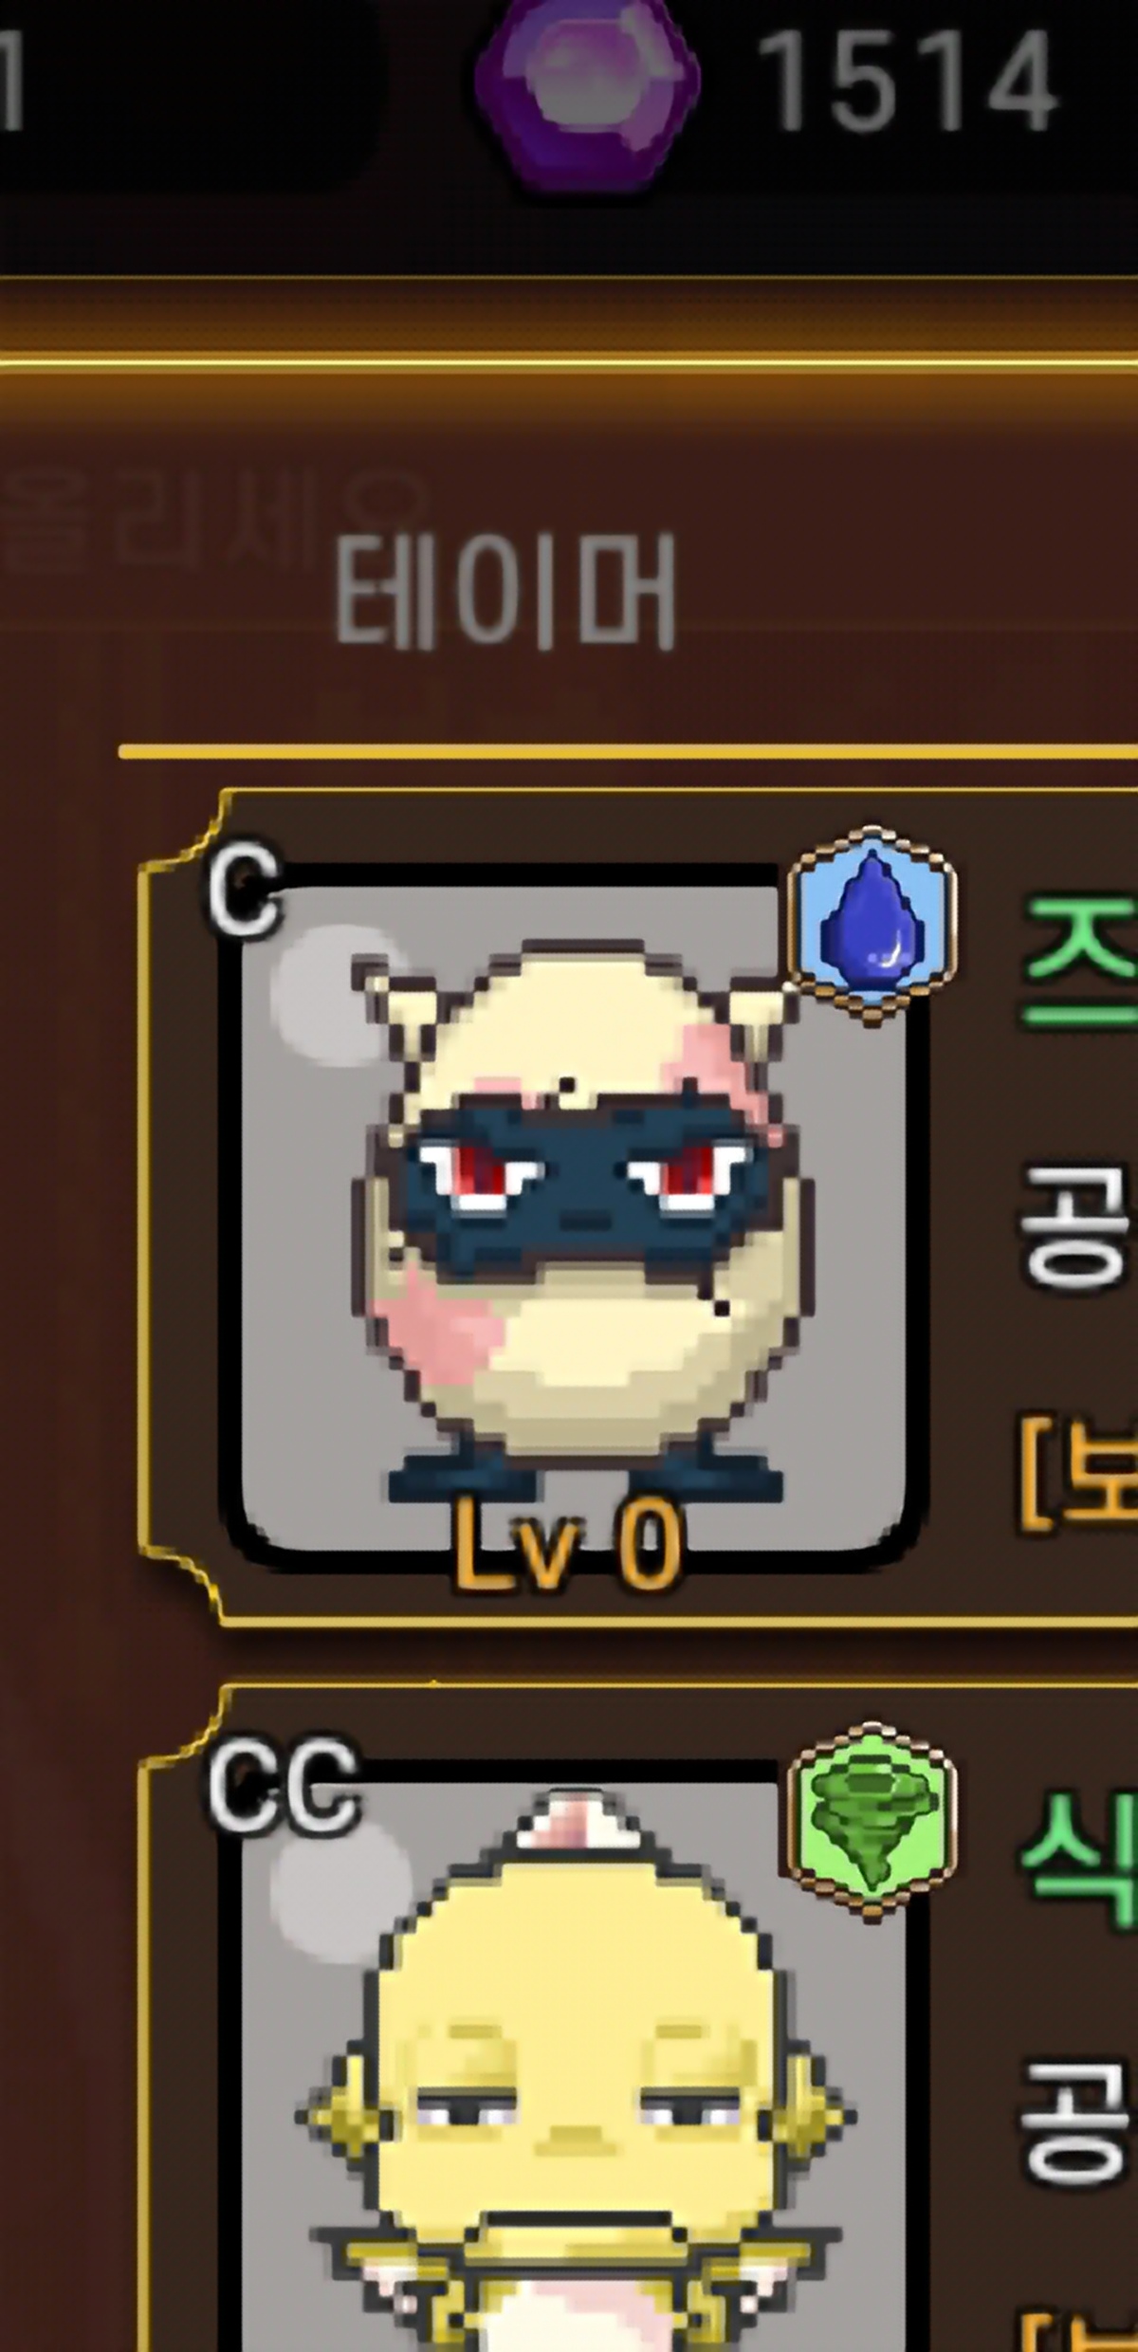Tap the white 공 stat label on second card

(x=1076, y=2124)
